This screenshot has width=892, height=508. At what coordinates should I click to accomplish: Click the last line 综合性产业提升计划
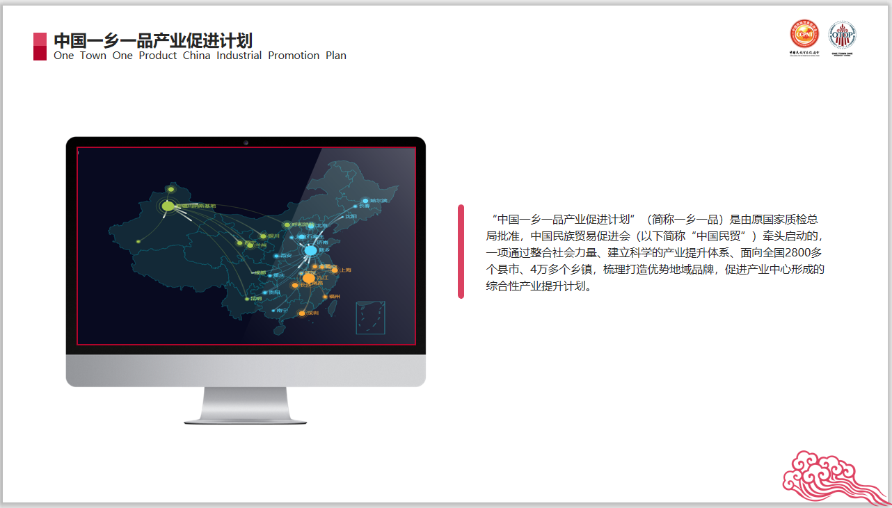539,286
